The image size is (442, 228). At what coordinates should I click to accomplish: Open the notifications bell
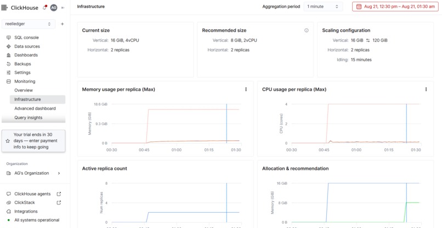44,8
